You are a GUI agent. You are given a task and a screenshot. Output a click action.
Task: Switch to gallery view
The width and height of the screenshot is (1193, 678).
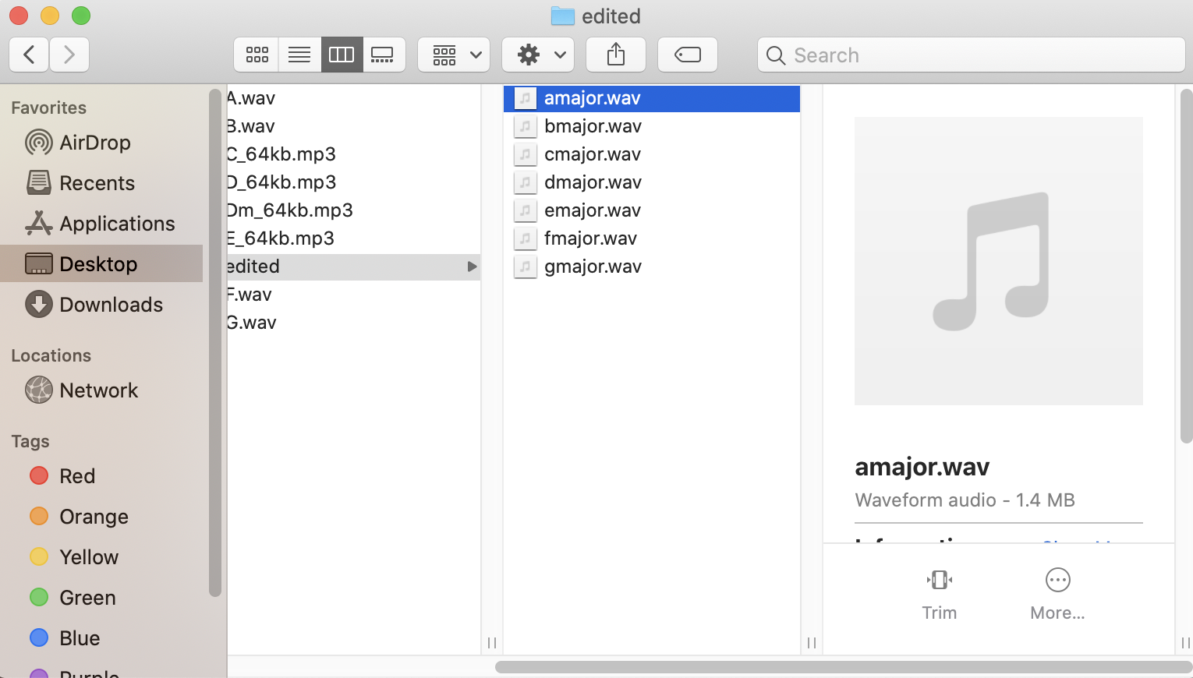point(384,55)
